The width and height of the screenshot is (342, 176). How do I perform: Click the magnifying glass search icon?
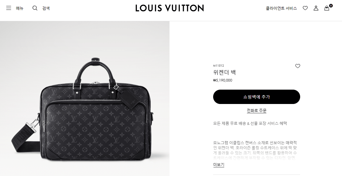tap(35, 8)
